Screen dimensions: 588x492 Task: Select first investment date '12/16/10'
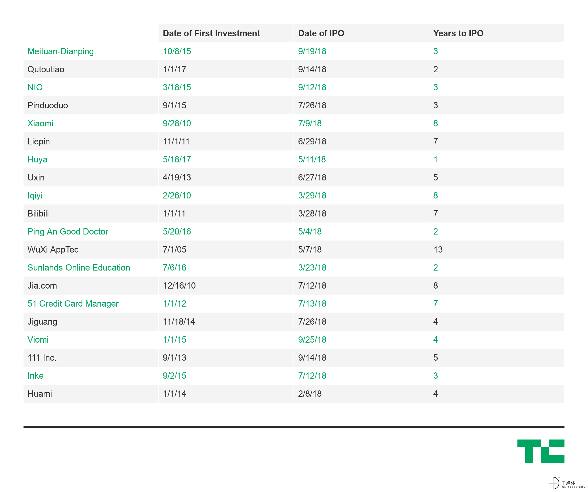click(x=179, y=285)
